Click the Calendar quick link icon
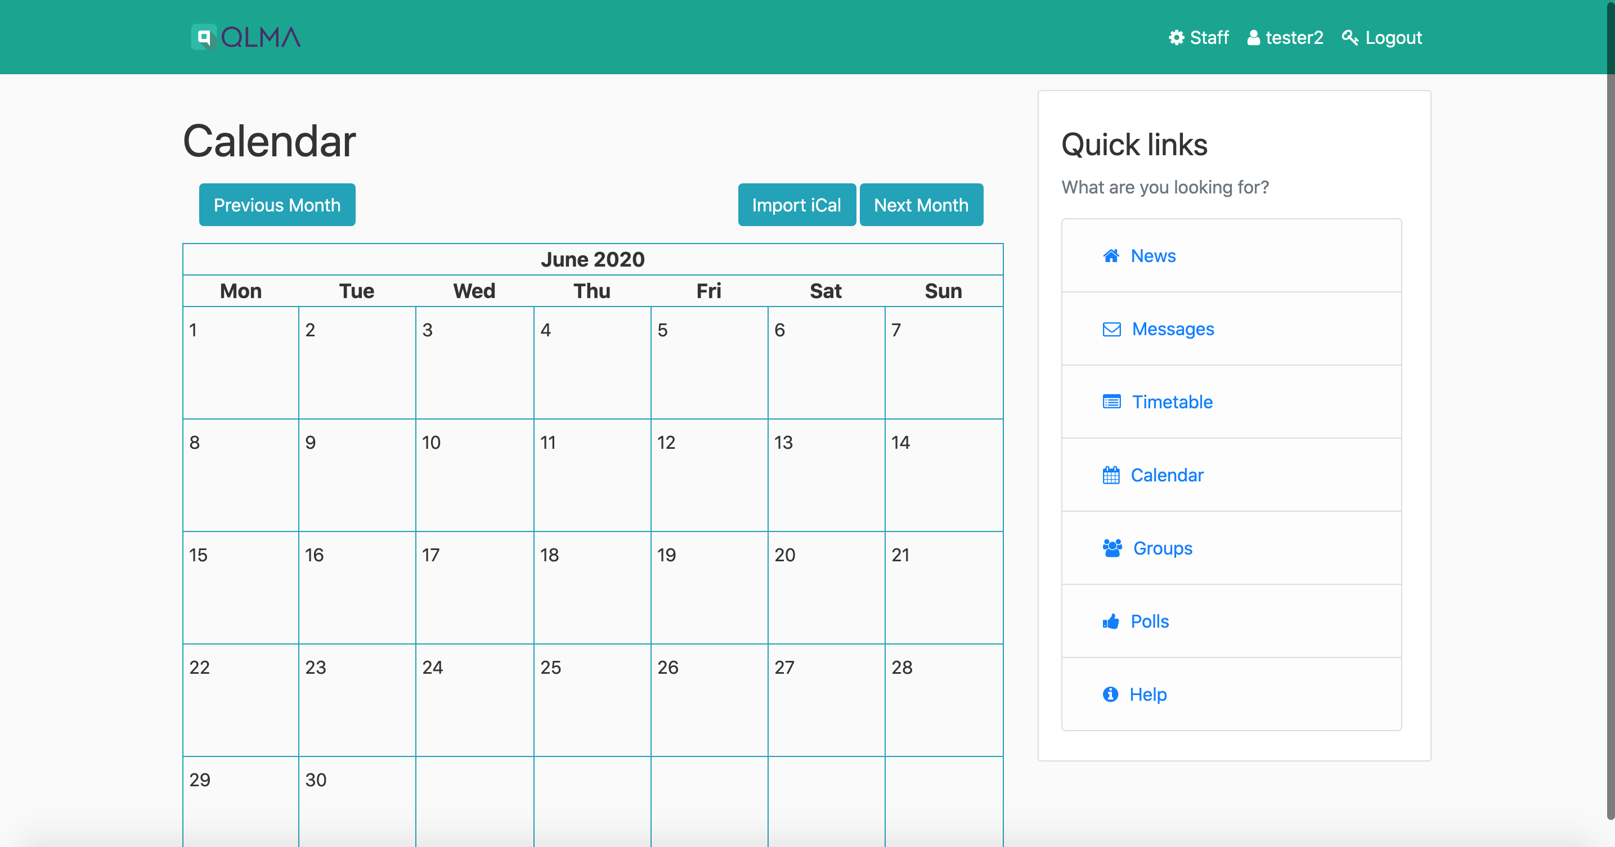 [1111, 475]
